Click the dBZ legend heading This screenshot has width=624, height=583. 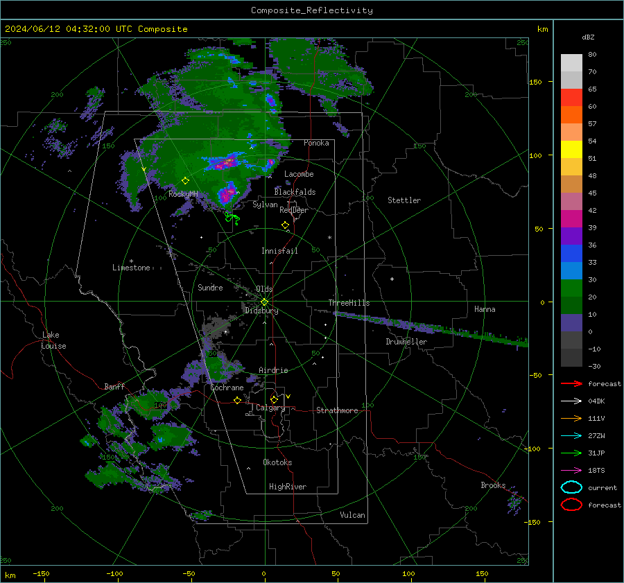coord(588,37)
